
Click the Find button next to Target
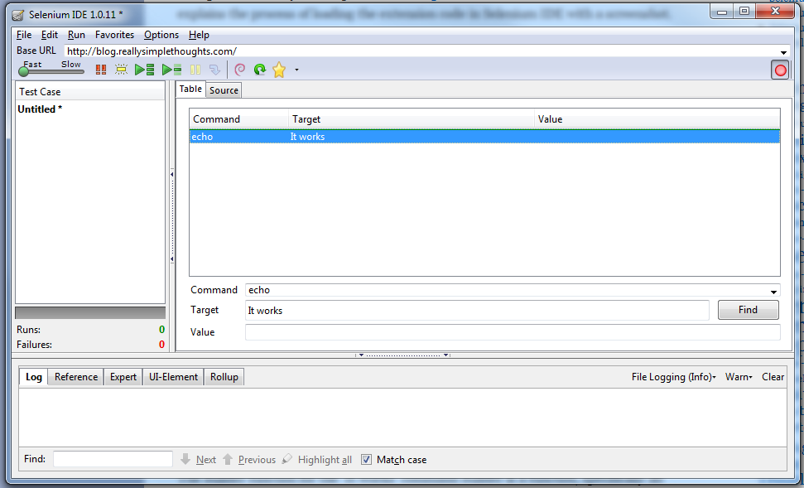pyautogui.click(x=749, y=310)
